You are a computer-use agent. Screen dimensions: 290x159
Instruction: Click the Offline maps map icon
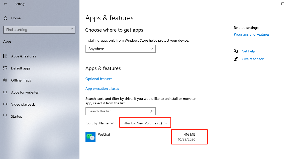[5, 80]
